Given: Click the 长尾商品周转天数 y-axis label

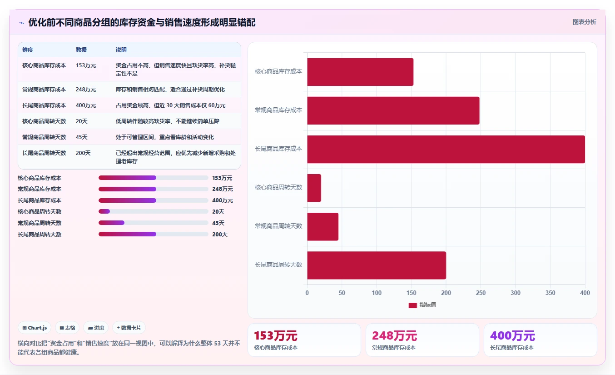Looking at the screenshot, I should coord(278,265).
